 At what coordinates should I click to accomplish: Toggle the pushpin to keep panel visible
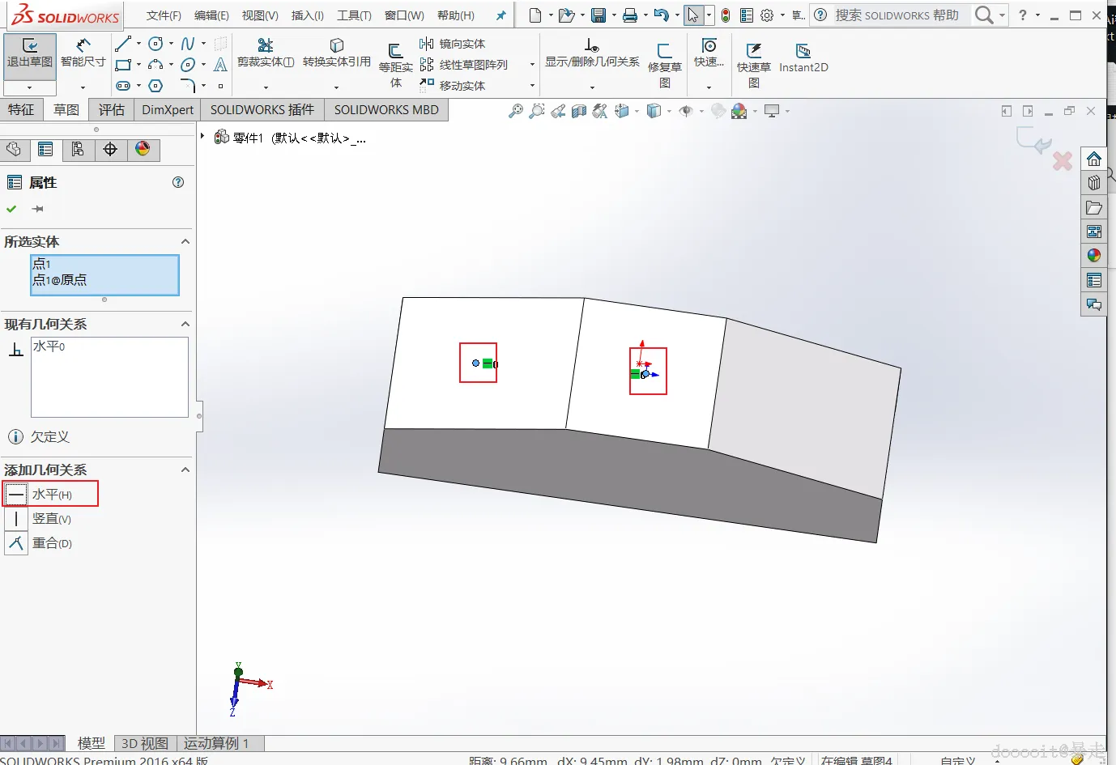click(37, 209)
